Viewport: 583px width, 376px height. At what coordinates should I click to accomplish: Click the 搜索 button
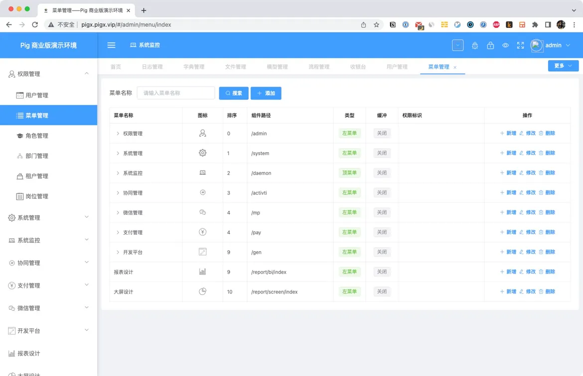point(234,93)
